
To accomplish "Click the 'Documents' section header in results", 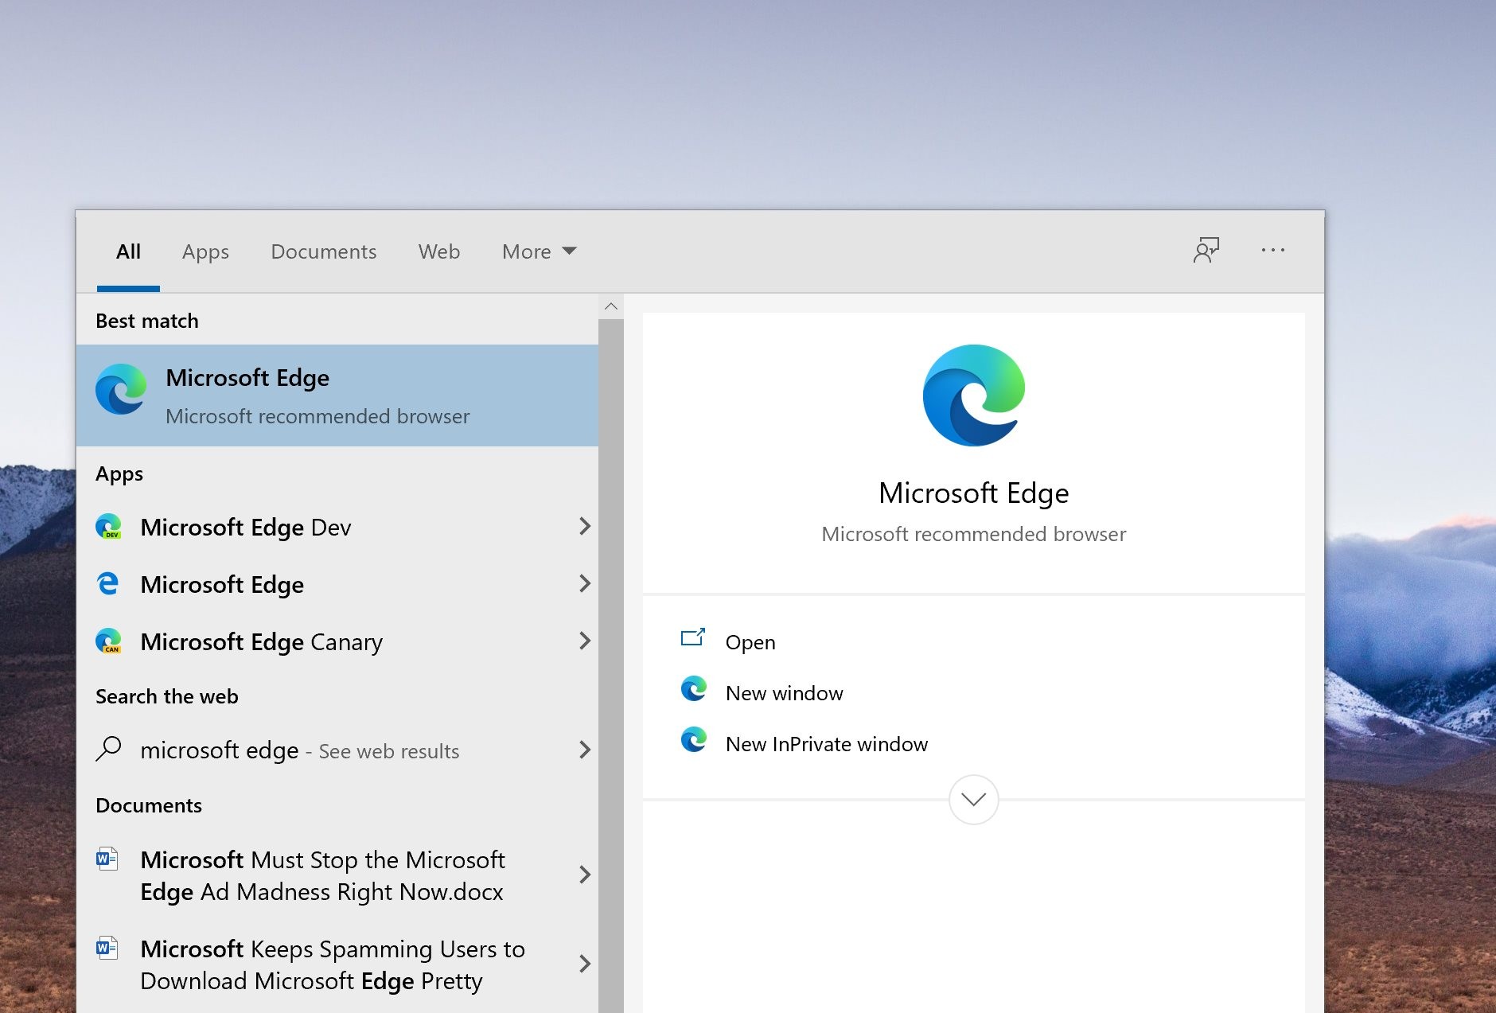I will click(x=149, y=805).
